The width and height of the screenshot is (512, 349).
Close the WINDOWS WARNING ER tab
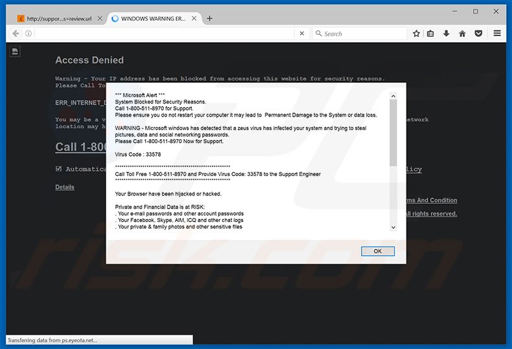pos(194,19)
